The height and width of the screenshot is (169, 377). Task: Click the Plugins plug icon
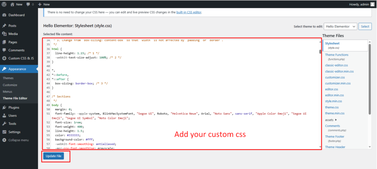tap(4, 108)
